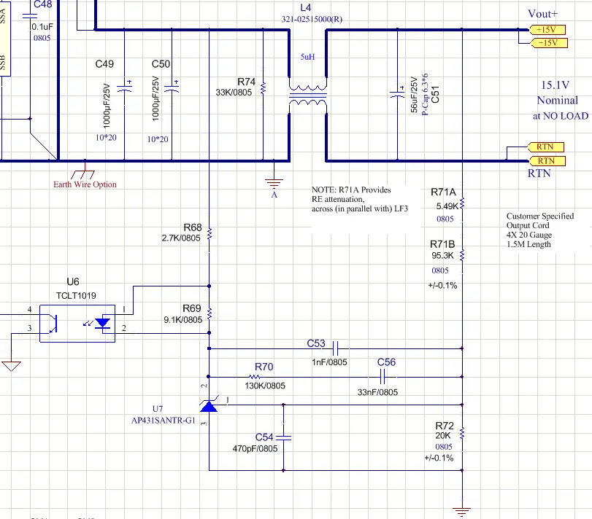Select the U7 AP431SANTR-G1 shunt regulator symbol
The height and width of the screenshot is (519, 592).
tap(208, 405)
